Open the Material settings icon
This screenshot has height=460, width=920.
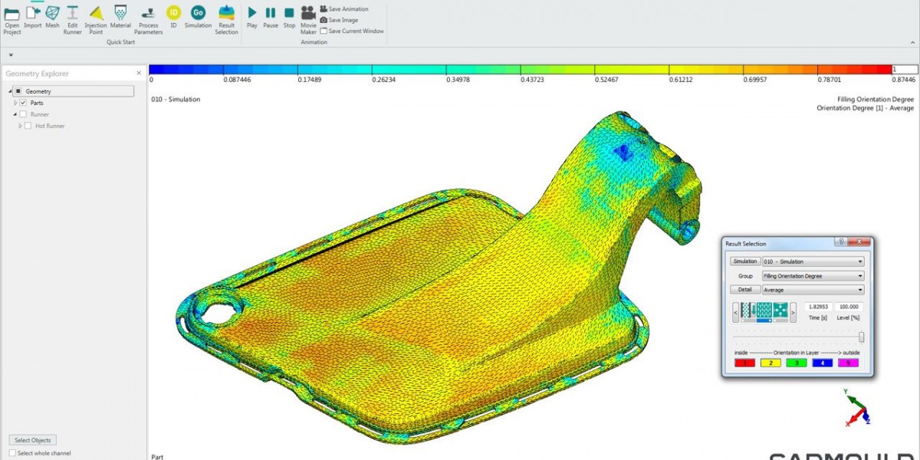pos(120,15)
